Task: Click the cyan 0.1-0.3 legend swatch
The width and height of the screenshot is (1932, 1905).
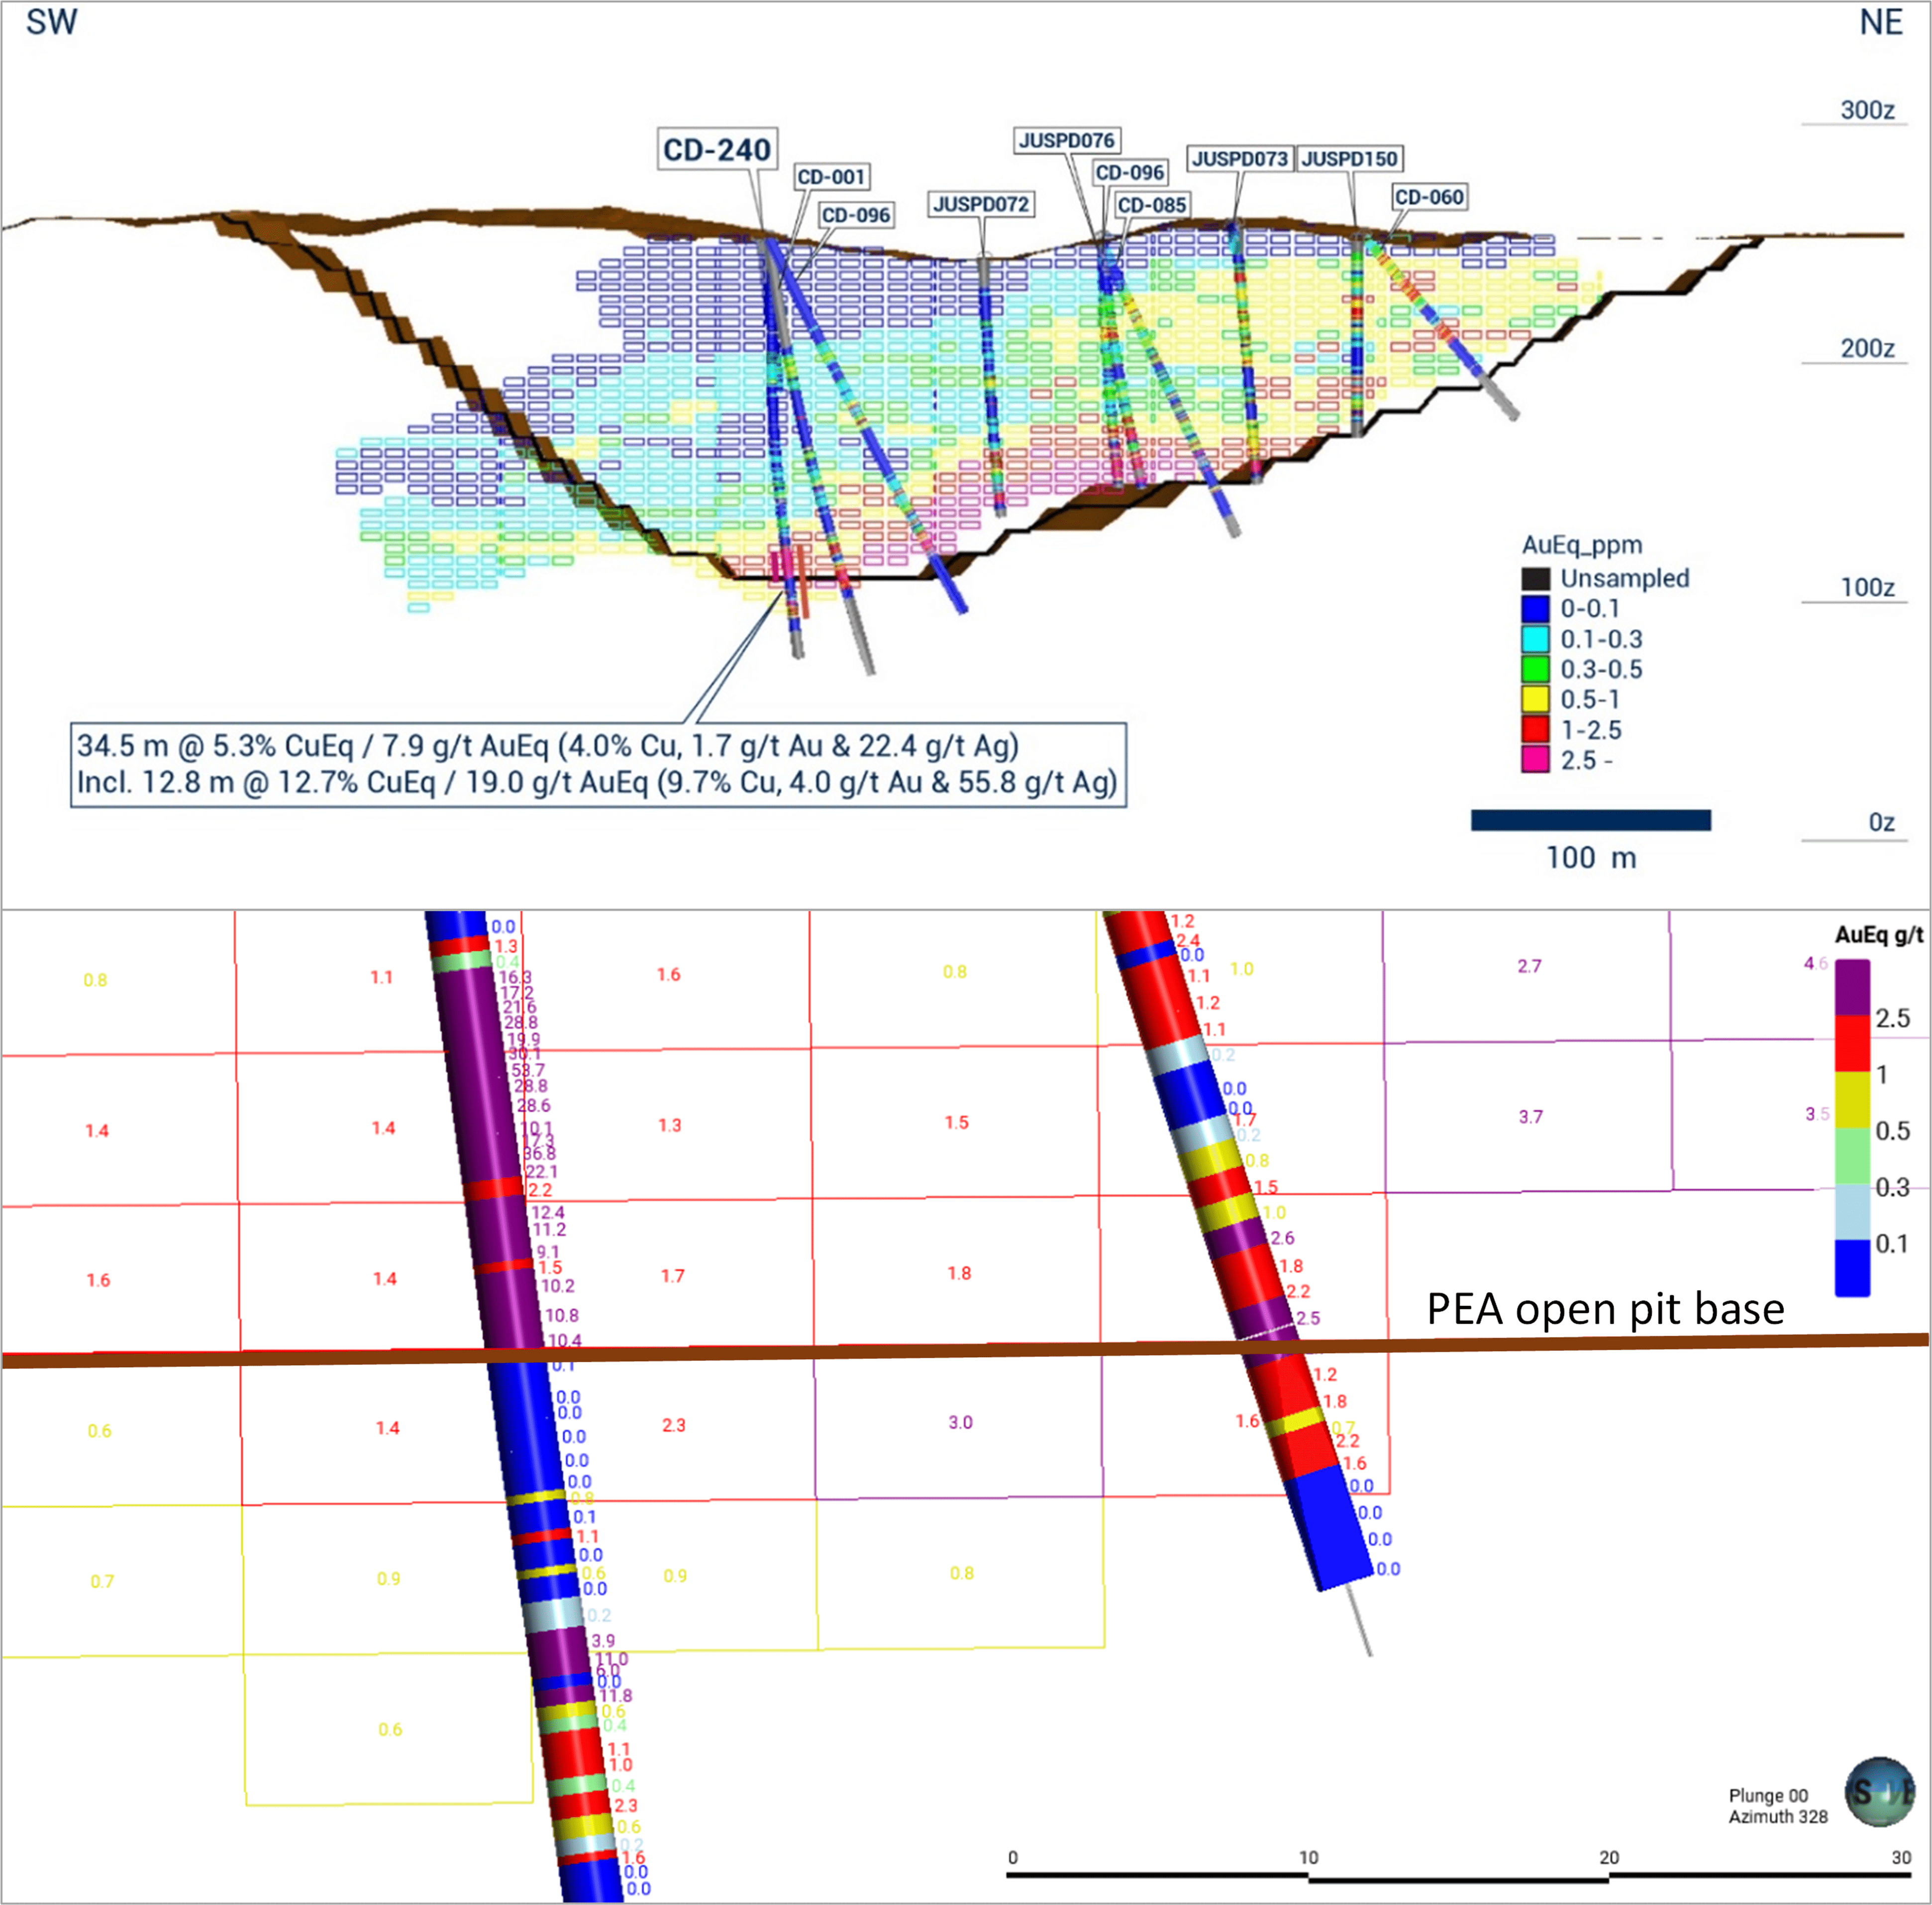Action: point(1535,639)
